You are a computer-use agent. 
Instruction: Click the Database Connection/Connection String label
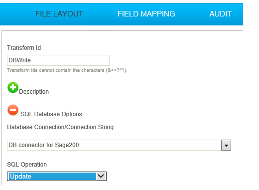(x=60, y=127)
